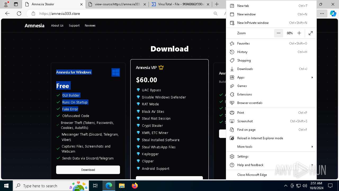Show hidden system tray icons

click(x=286, y=186)
